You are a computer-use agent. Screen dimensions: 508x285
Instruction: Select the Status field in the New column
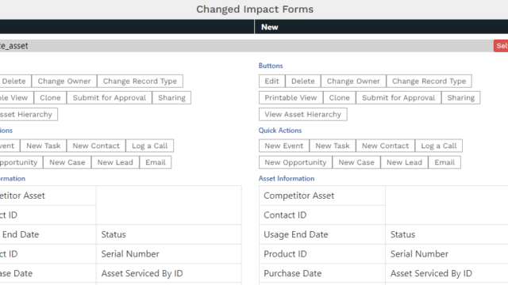point(447,234)
